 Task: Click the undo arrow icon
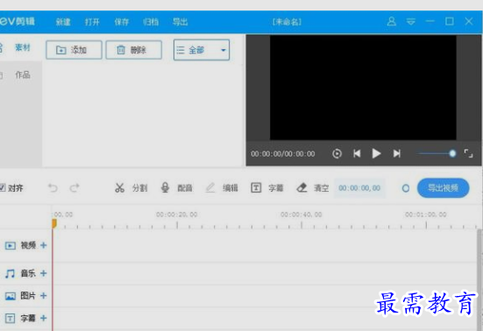tap(53, 187)
